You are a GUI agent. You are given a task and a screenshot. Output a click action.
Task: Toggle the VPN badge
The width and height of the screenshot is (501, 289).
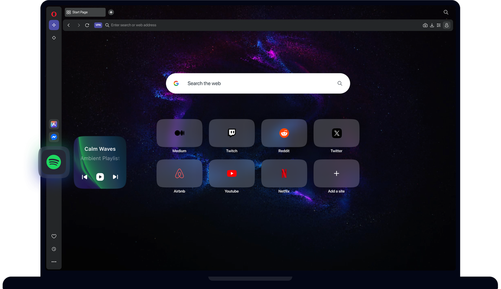[x=98, y=25]
